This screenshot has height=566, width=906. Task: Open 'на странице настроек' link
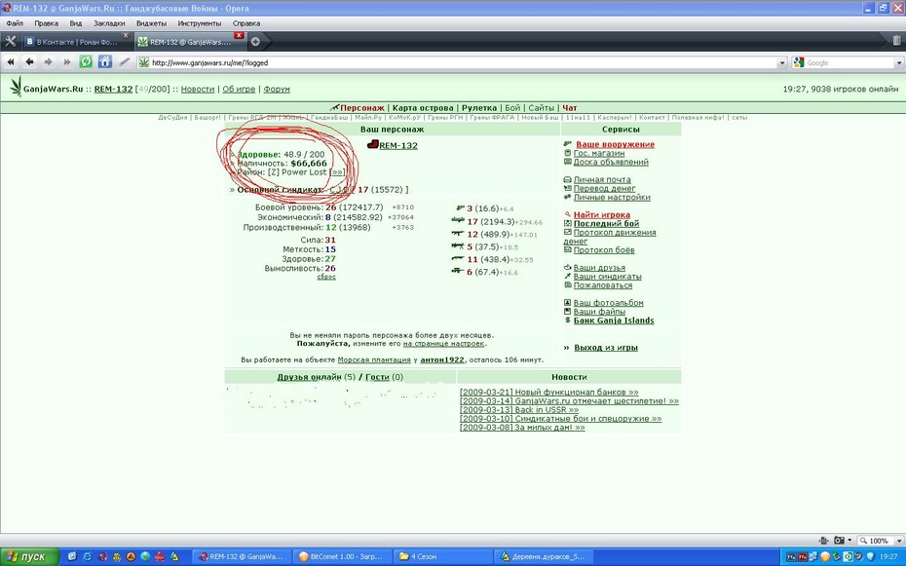click(444, 344)
